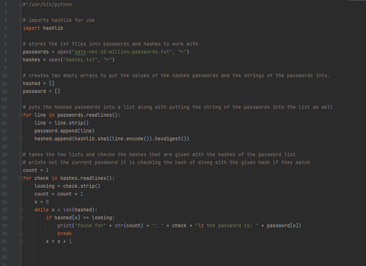Viewport: 366px width, 266px height.
Task: Click the break keyword on line 30
Action: point(65,233)
